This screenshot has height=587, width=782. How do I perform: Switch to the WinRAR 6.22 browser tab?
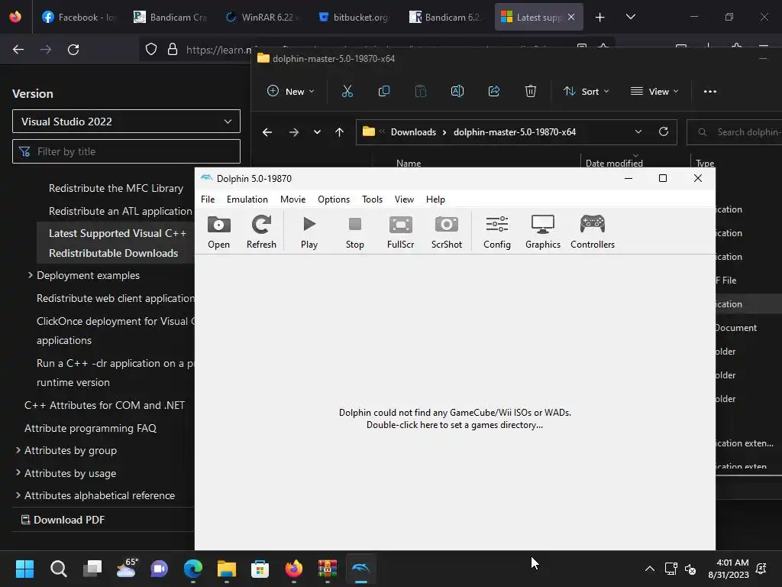pos(263,17)
